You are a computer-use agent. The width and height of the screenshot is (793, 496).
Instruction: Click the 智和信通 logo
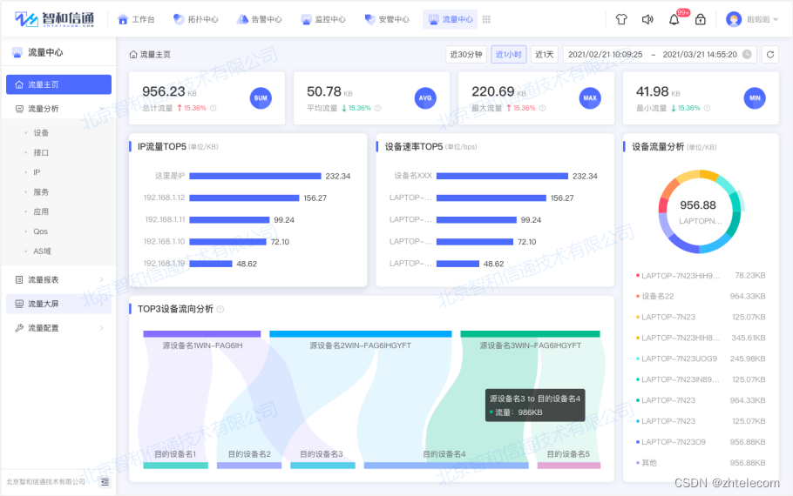point(54,19)
